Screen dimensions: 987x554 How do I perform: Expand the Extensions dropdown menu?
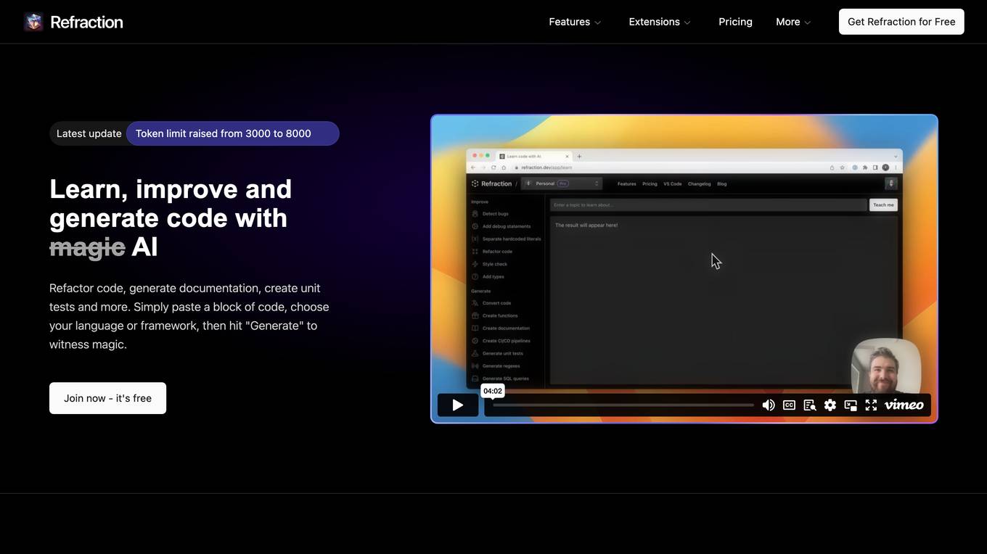click(659, 22)
